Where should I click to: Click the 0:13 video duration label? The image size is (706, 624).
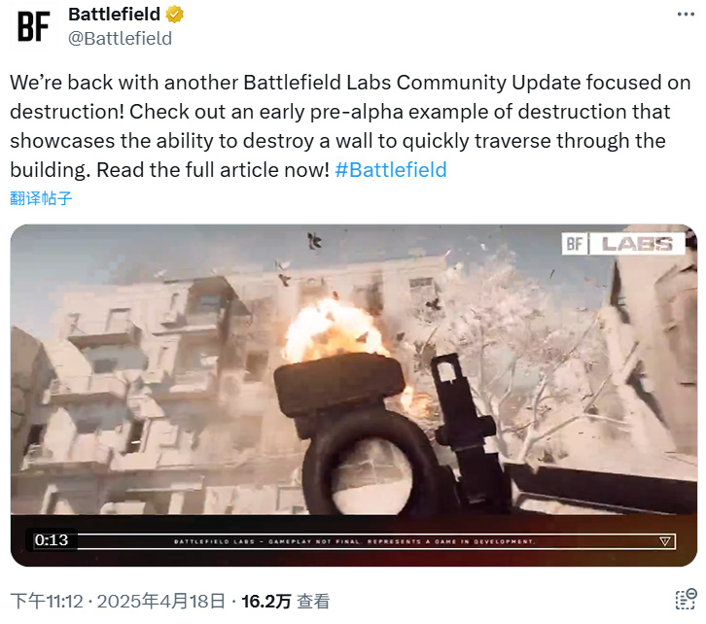click(52, 539)
